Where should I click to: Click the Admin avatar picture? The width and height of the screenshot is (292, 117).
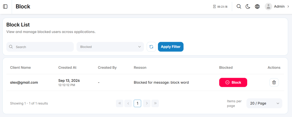pos(268,7)
